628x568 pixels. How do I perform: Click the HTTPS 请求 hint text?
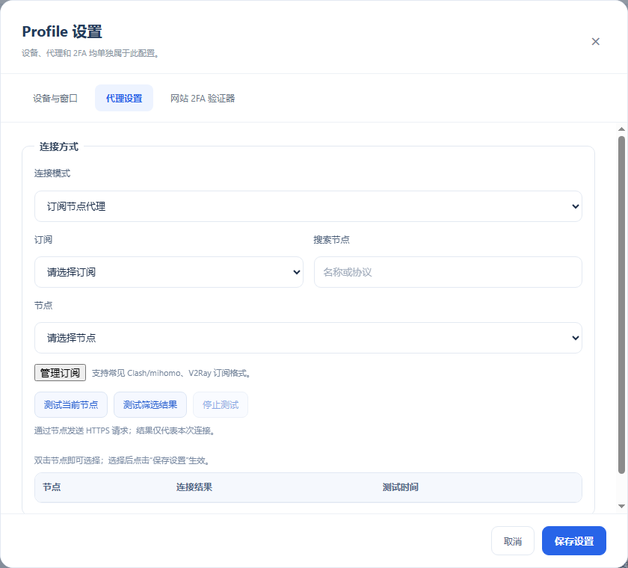126,430
